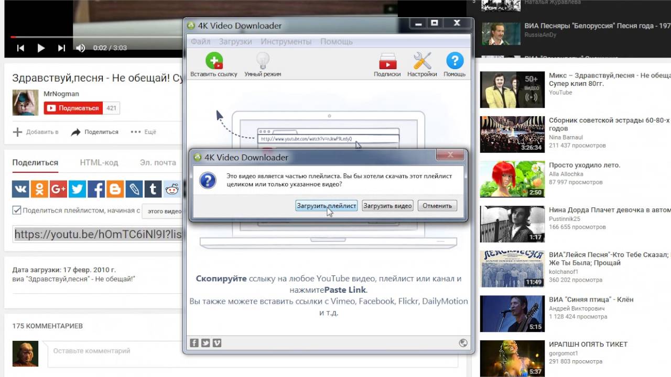Click Загрузить видео button
This screenshot has height=377, width=671.
[x=387, y=206]
